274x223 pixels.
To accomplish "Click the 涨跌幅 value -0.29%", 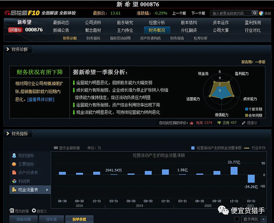I will [160, 13].
